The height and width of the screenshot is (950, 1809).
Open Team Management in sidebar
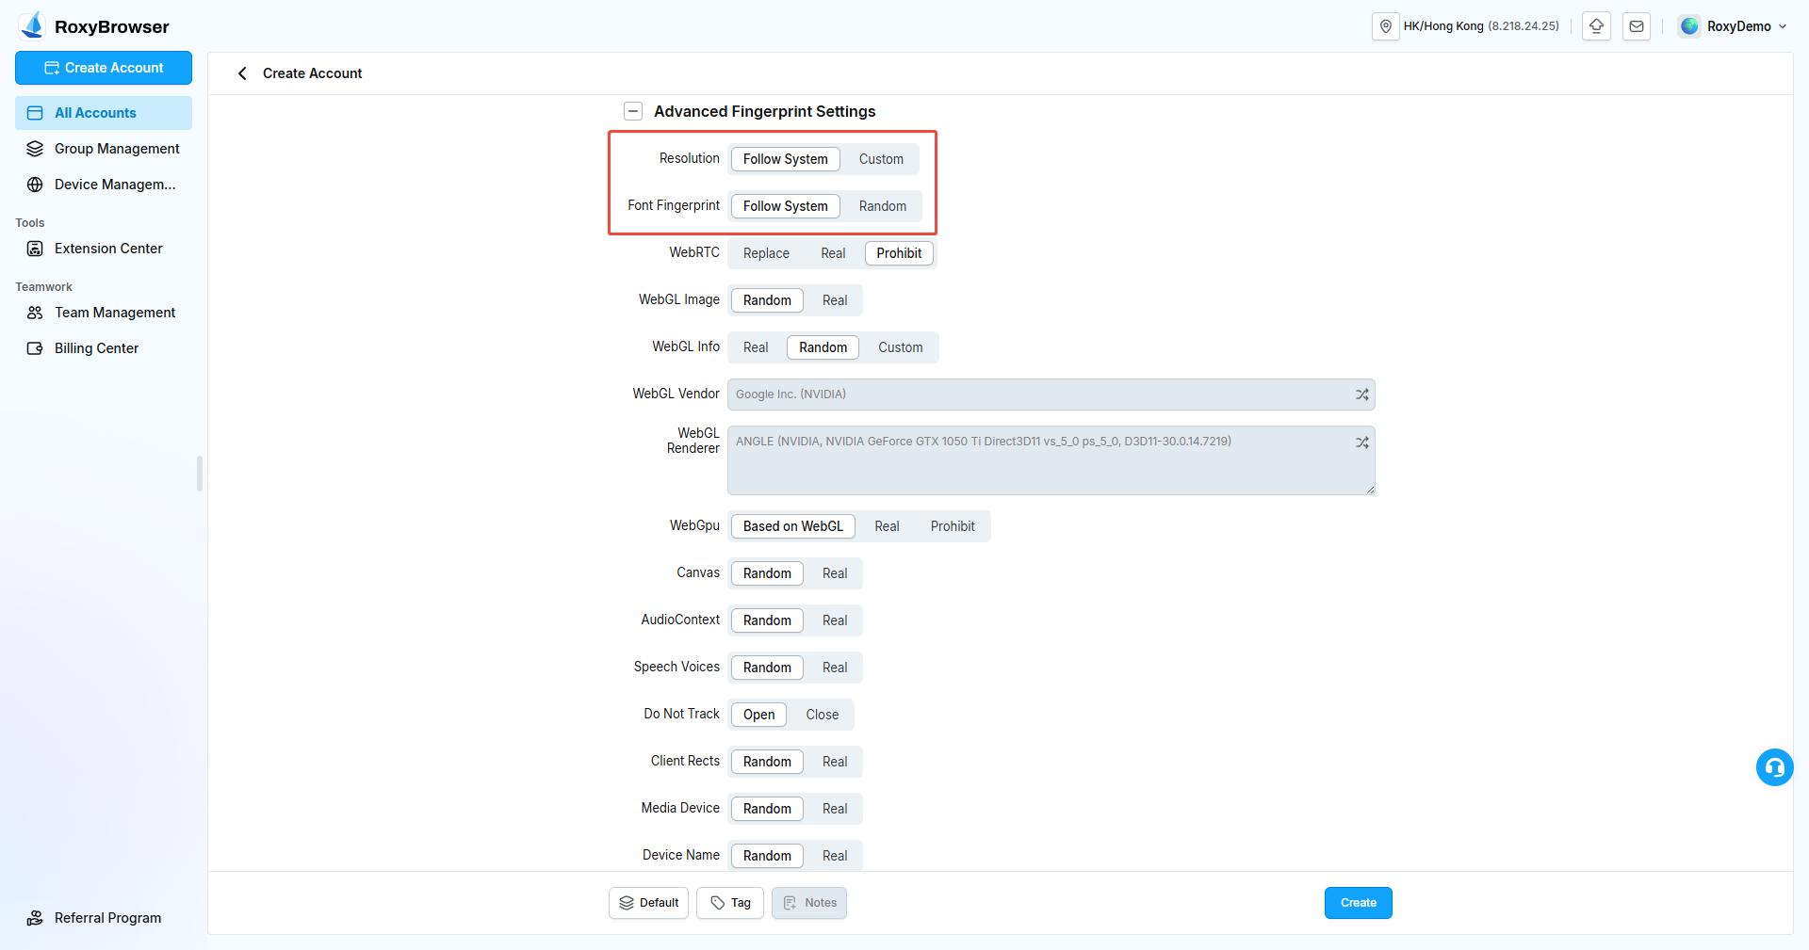[104, 313]
